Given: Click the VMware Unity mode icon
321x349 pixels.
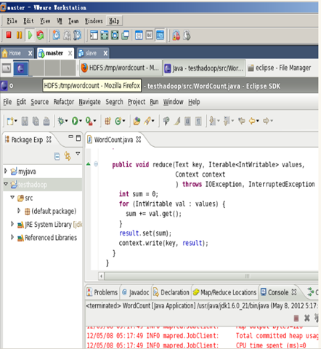Looking at the screenshot, I should [x=126, y=36].
